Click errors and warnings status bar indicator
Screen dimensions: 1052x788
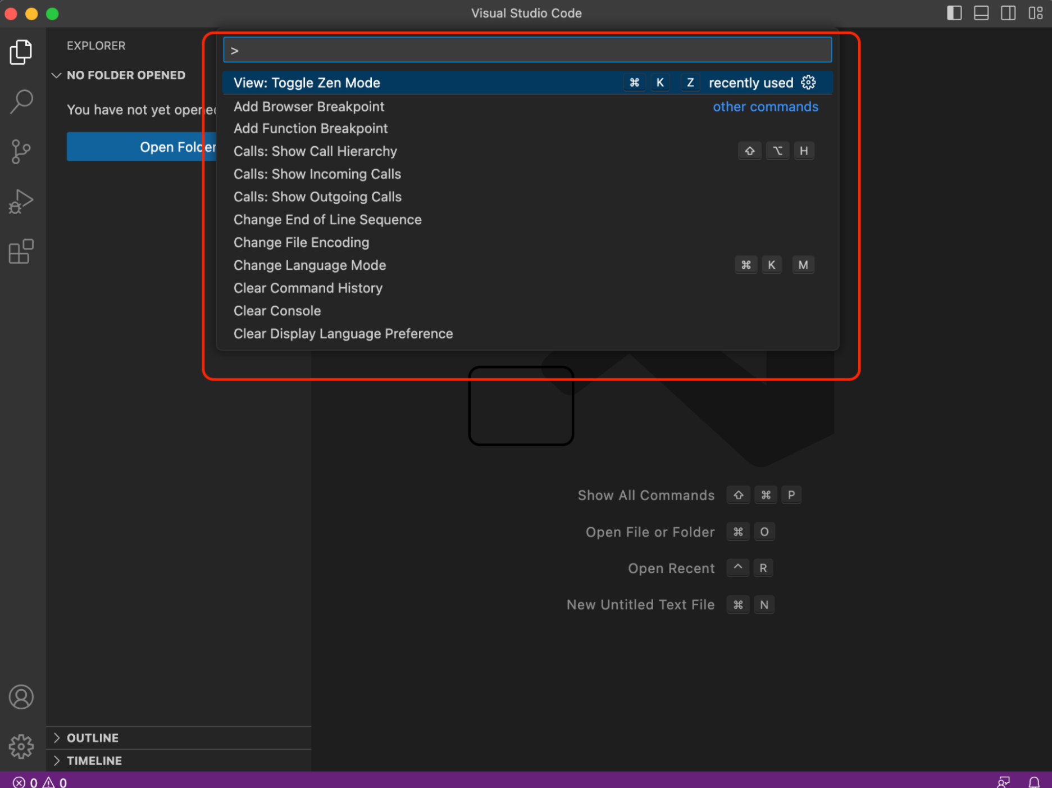[40, 782]
